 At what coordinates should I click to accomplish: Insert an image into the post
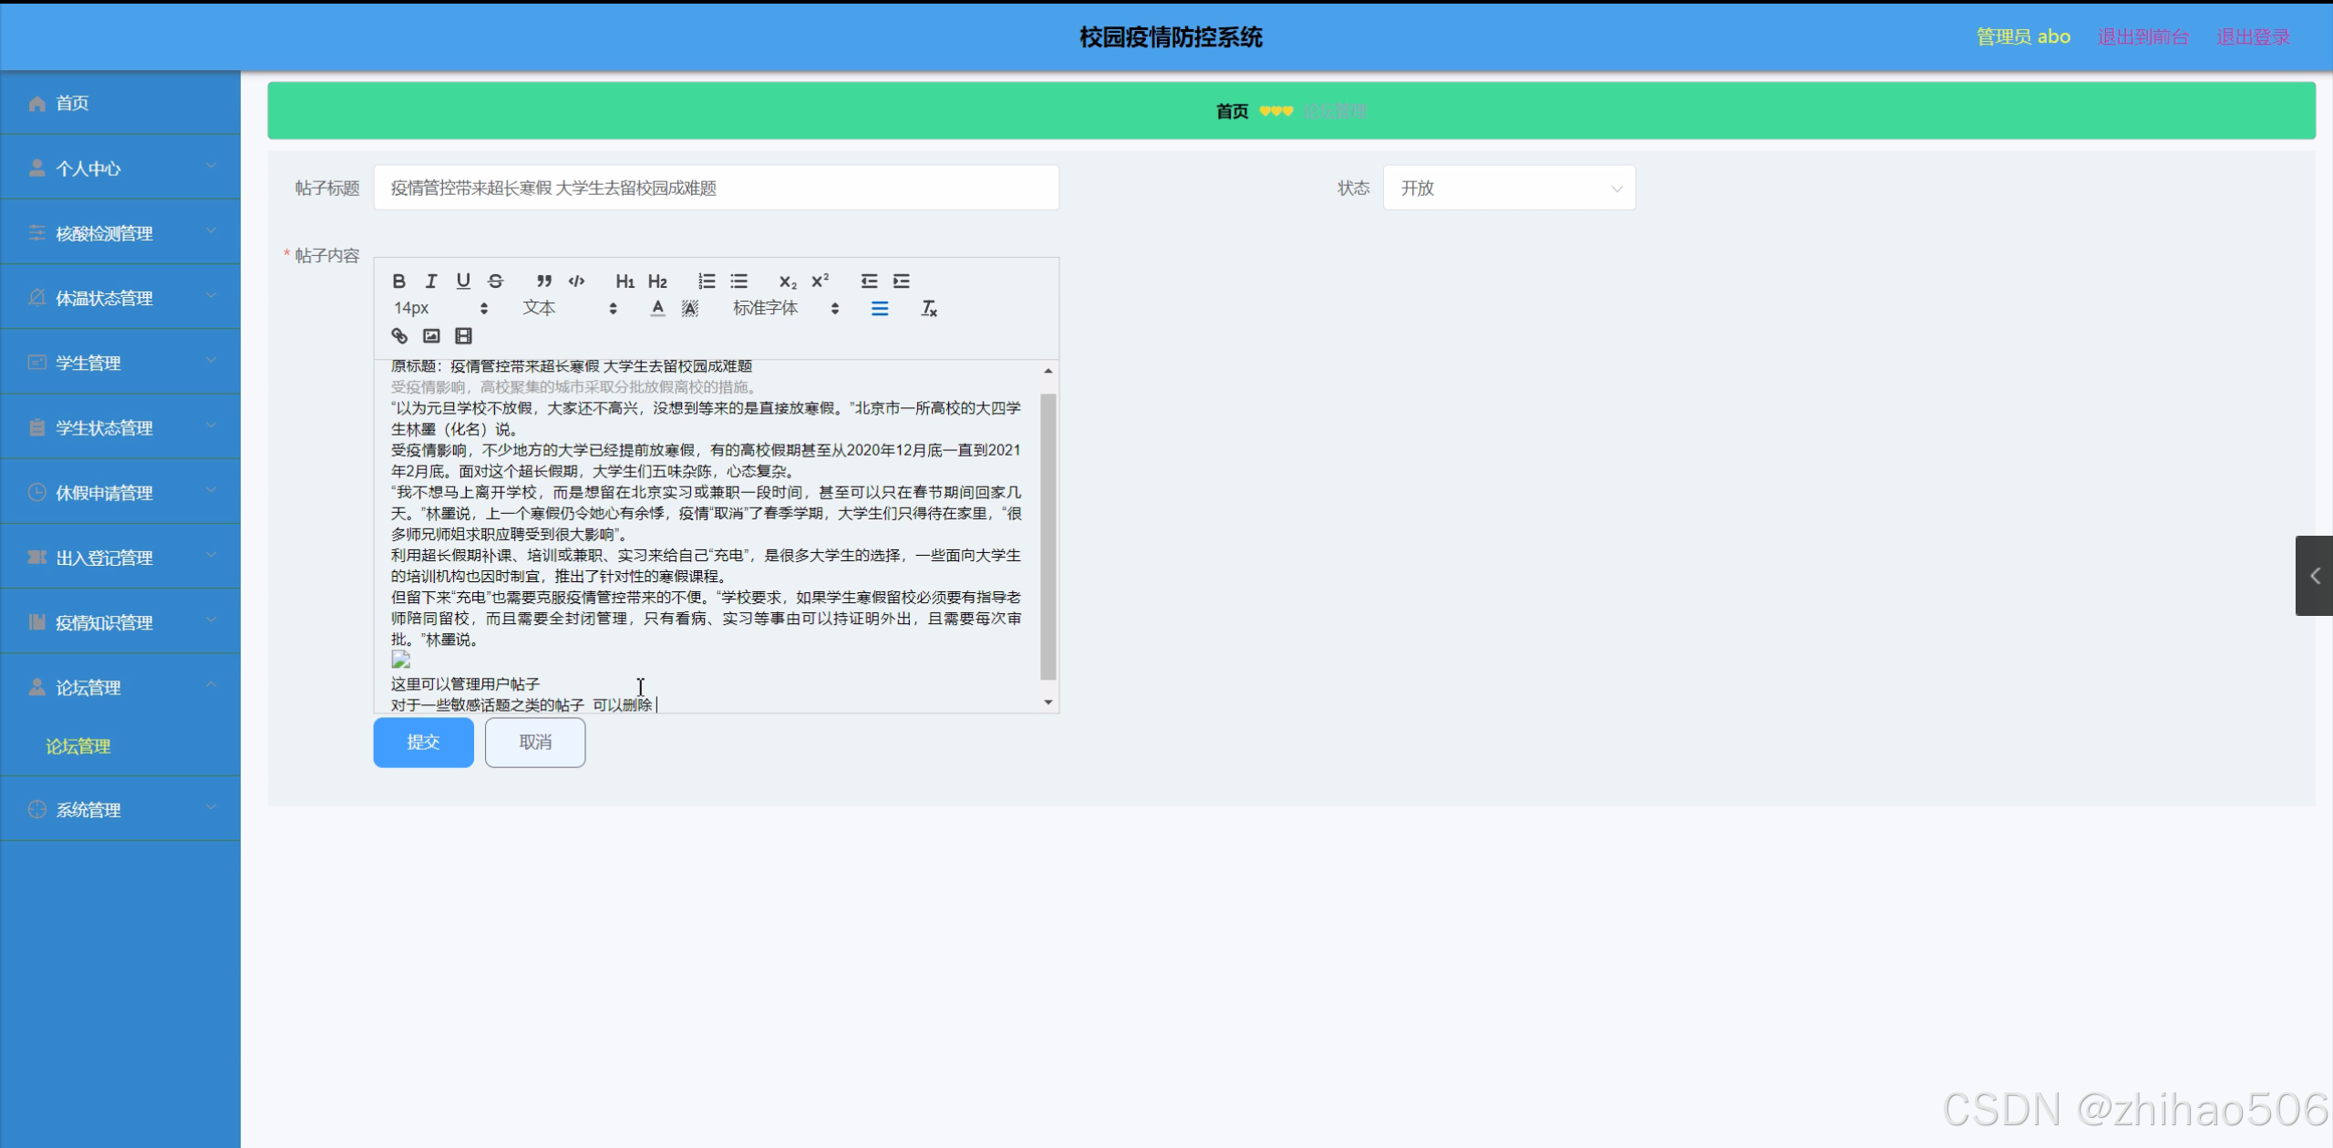(x=431, y=335)
